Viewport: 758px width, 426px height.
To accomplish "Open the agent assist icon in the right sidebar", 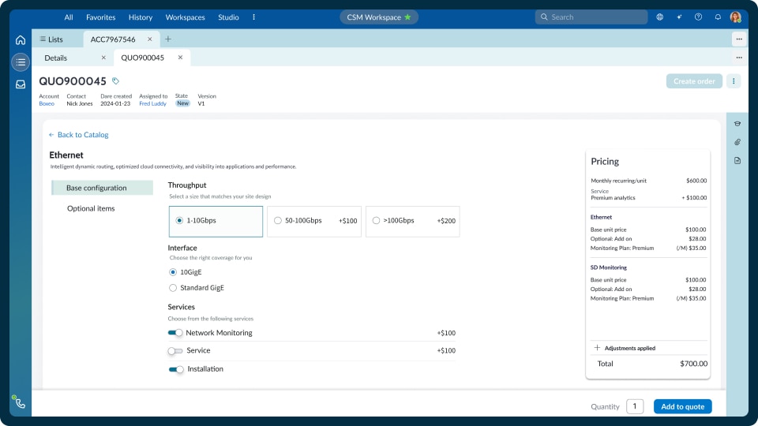I will pyautogui.click(x=737, y=124).
